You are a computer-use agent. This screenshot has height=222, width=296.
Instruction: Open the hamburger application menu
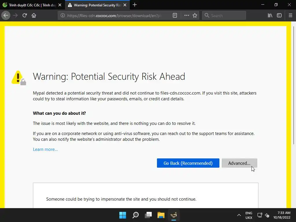[x=291, y=16]
